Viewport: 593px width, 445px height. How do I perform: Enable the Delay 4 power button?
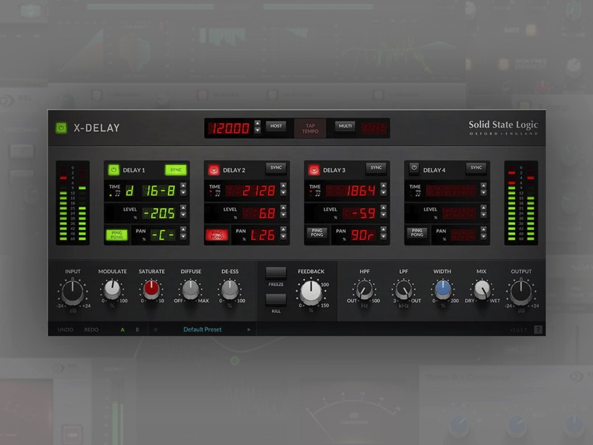point(414,168)
